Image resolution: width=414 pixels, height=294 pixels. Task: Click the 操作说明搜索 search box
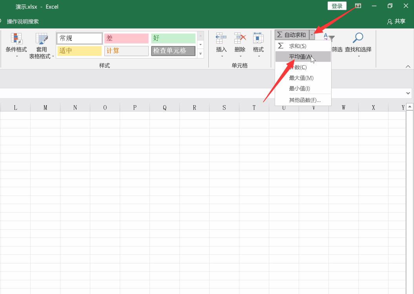click(x=23, y=22)
